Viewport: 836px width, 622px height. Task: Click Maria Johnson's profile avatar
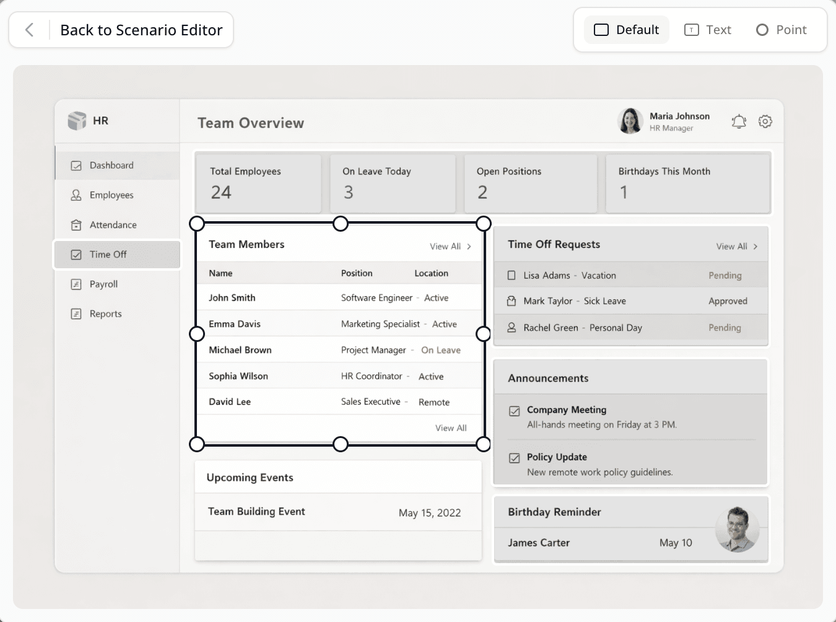[630, 121]
